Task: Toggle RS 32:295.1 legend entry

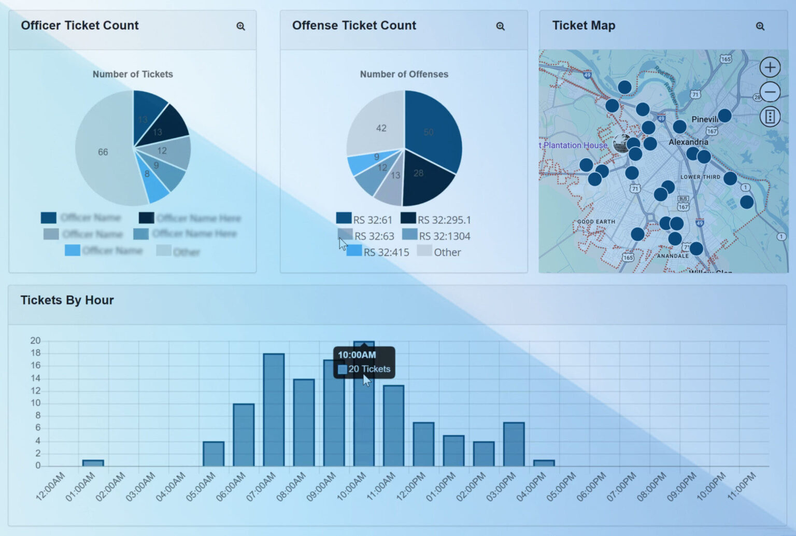Action: (x=436, y=219)
